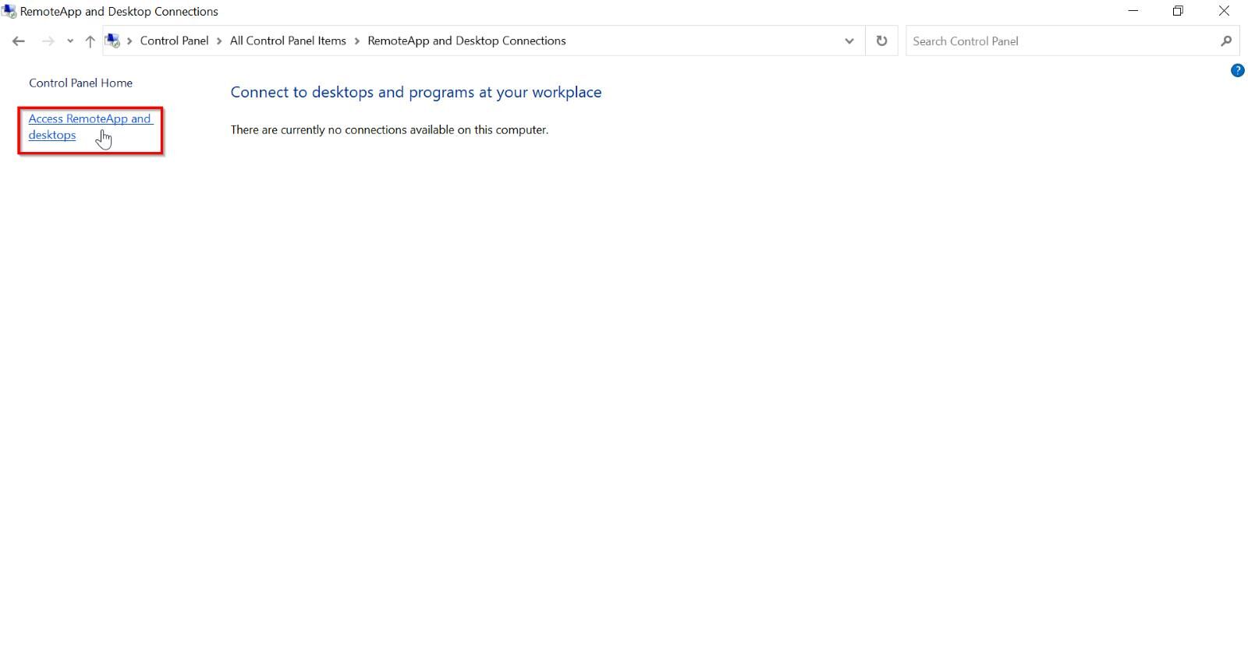Expand the breadcrumb arrow after All Control Panel Items
Screen dimensions: 1248x660
(x=356, y=41)
